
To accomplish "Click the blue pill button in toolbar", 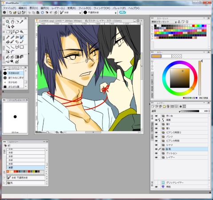I will (x=122, y=12).
